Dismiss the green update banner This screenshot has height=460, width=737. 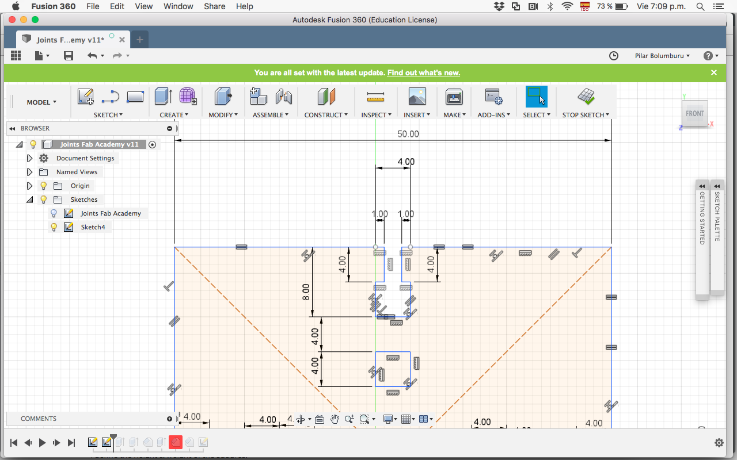[714, 72]
